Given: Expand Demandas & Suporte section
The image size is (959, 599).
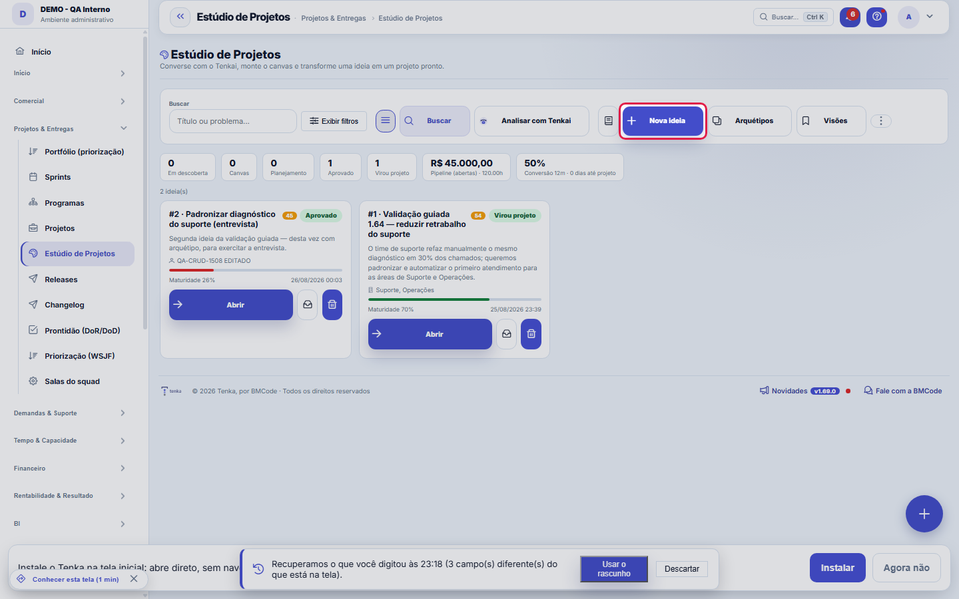Looking at the screenshot, I should coord(70,413).
